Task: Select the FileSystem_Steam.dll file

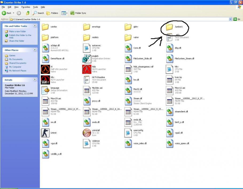Action: 169,59
